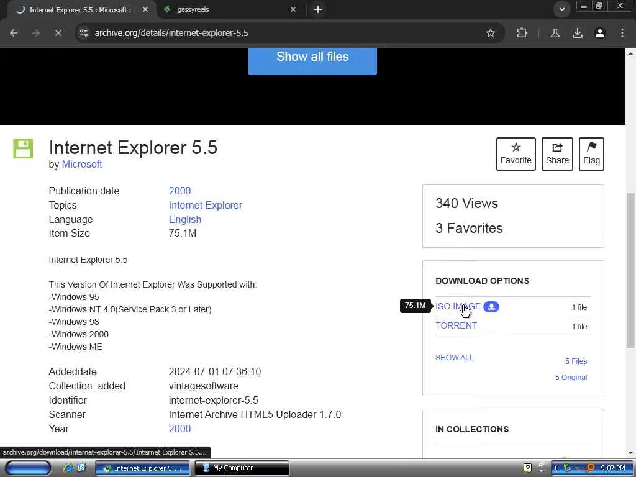Image resolution: width=636 pixels, height=477 pixels.
Task: Close the gassyreels tab
Action: pyautogui.click(x=293, y=9)
